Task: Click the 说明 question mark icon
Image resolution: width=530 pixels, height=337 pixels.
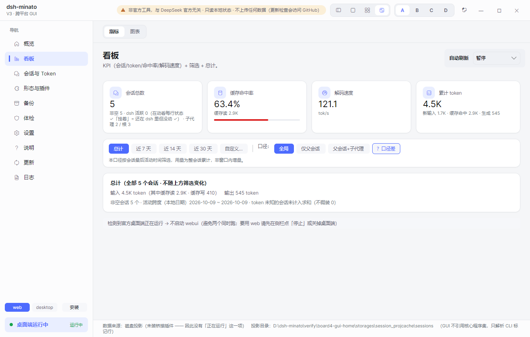Action: (16, 148)
